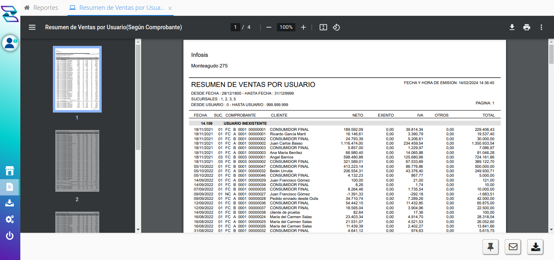Click thumbnail panel scroll down arrow
The height and width of the screenshot is (260, 554).
[138, 230]
